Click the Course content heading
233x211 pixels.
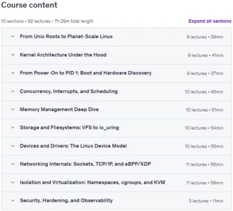(x=29, y=5)
